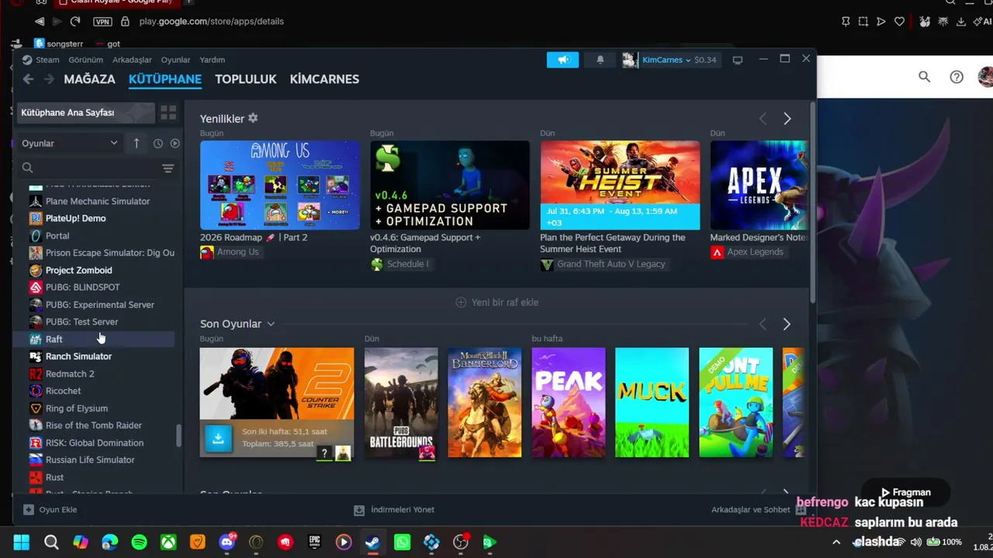Go to the MAĞAZA tab

point(89,79)
